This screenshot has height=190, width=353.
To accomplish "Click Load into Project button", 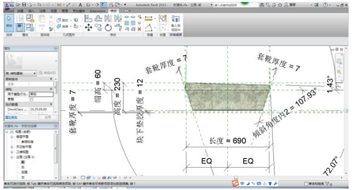I will [x=176, y=23].
